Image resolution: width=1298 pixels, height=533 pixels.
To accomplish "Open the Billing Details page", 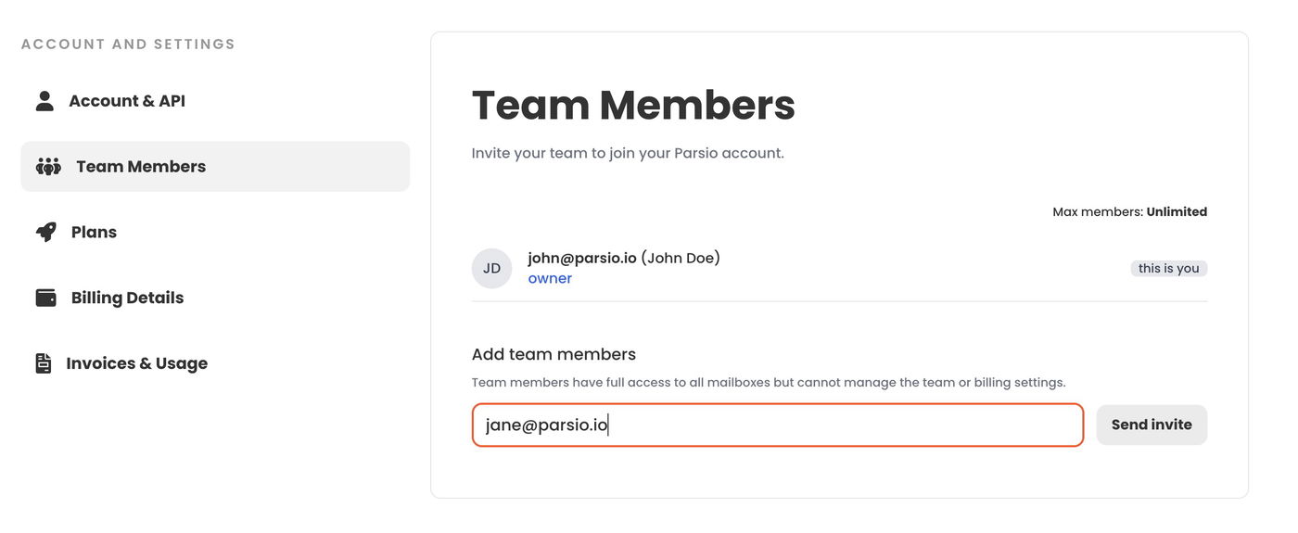I will (x=127, y=298).
